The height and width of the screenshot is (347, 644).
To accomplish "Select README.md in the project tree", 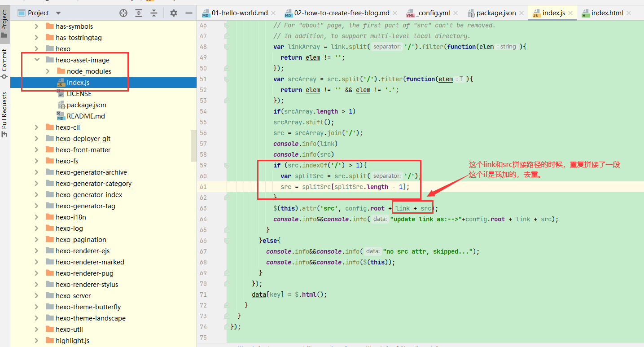I will [x=86, y=116].
